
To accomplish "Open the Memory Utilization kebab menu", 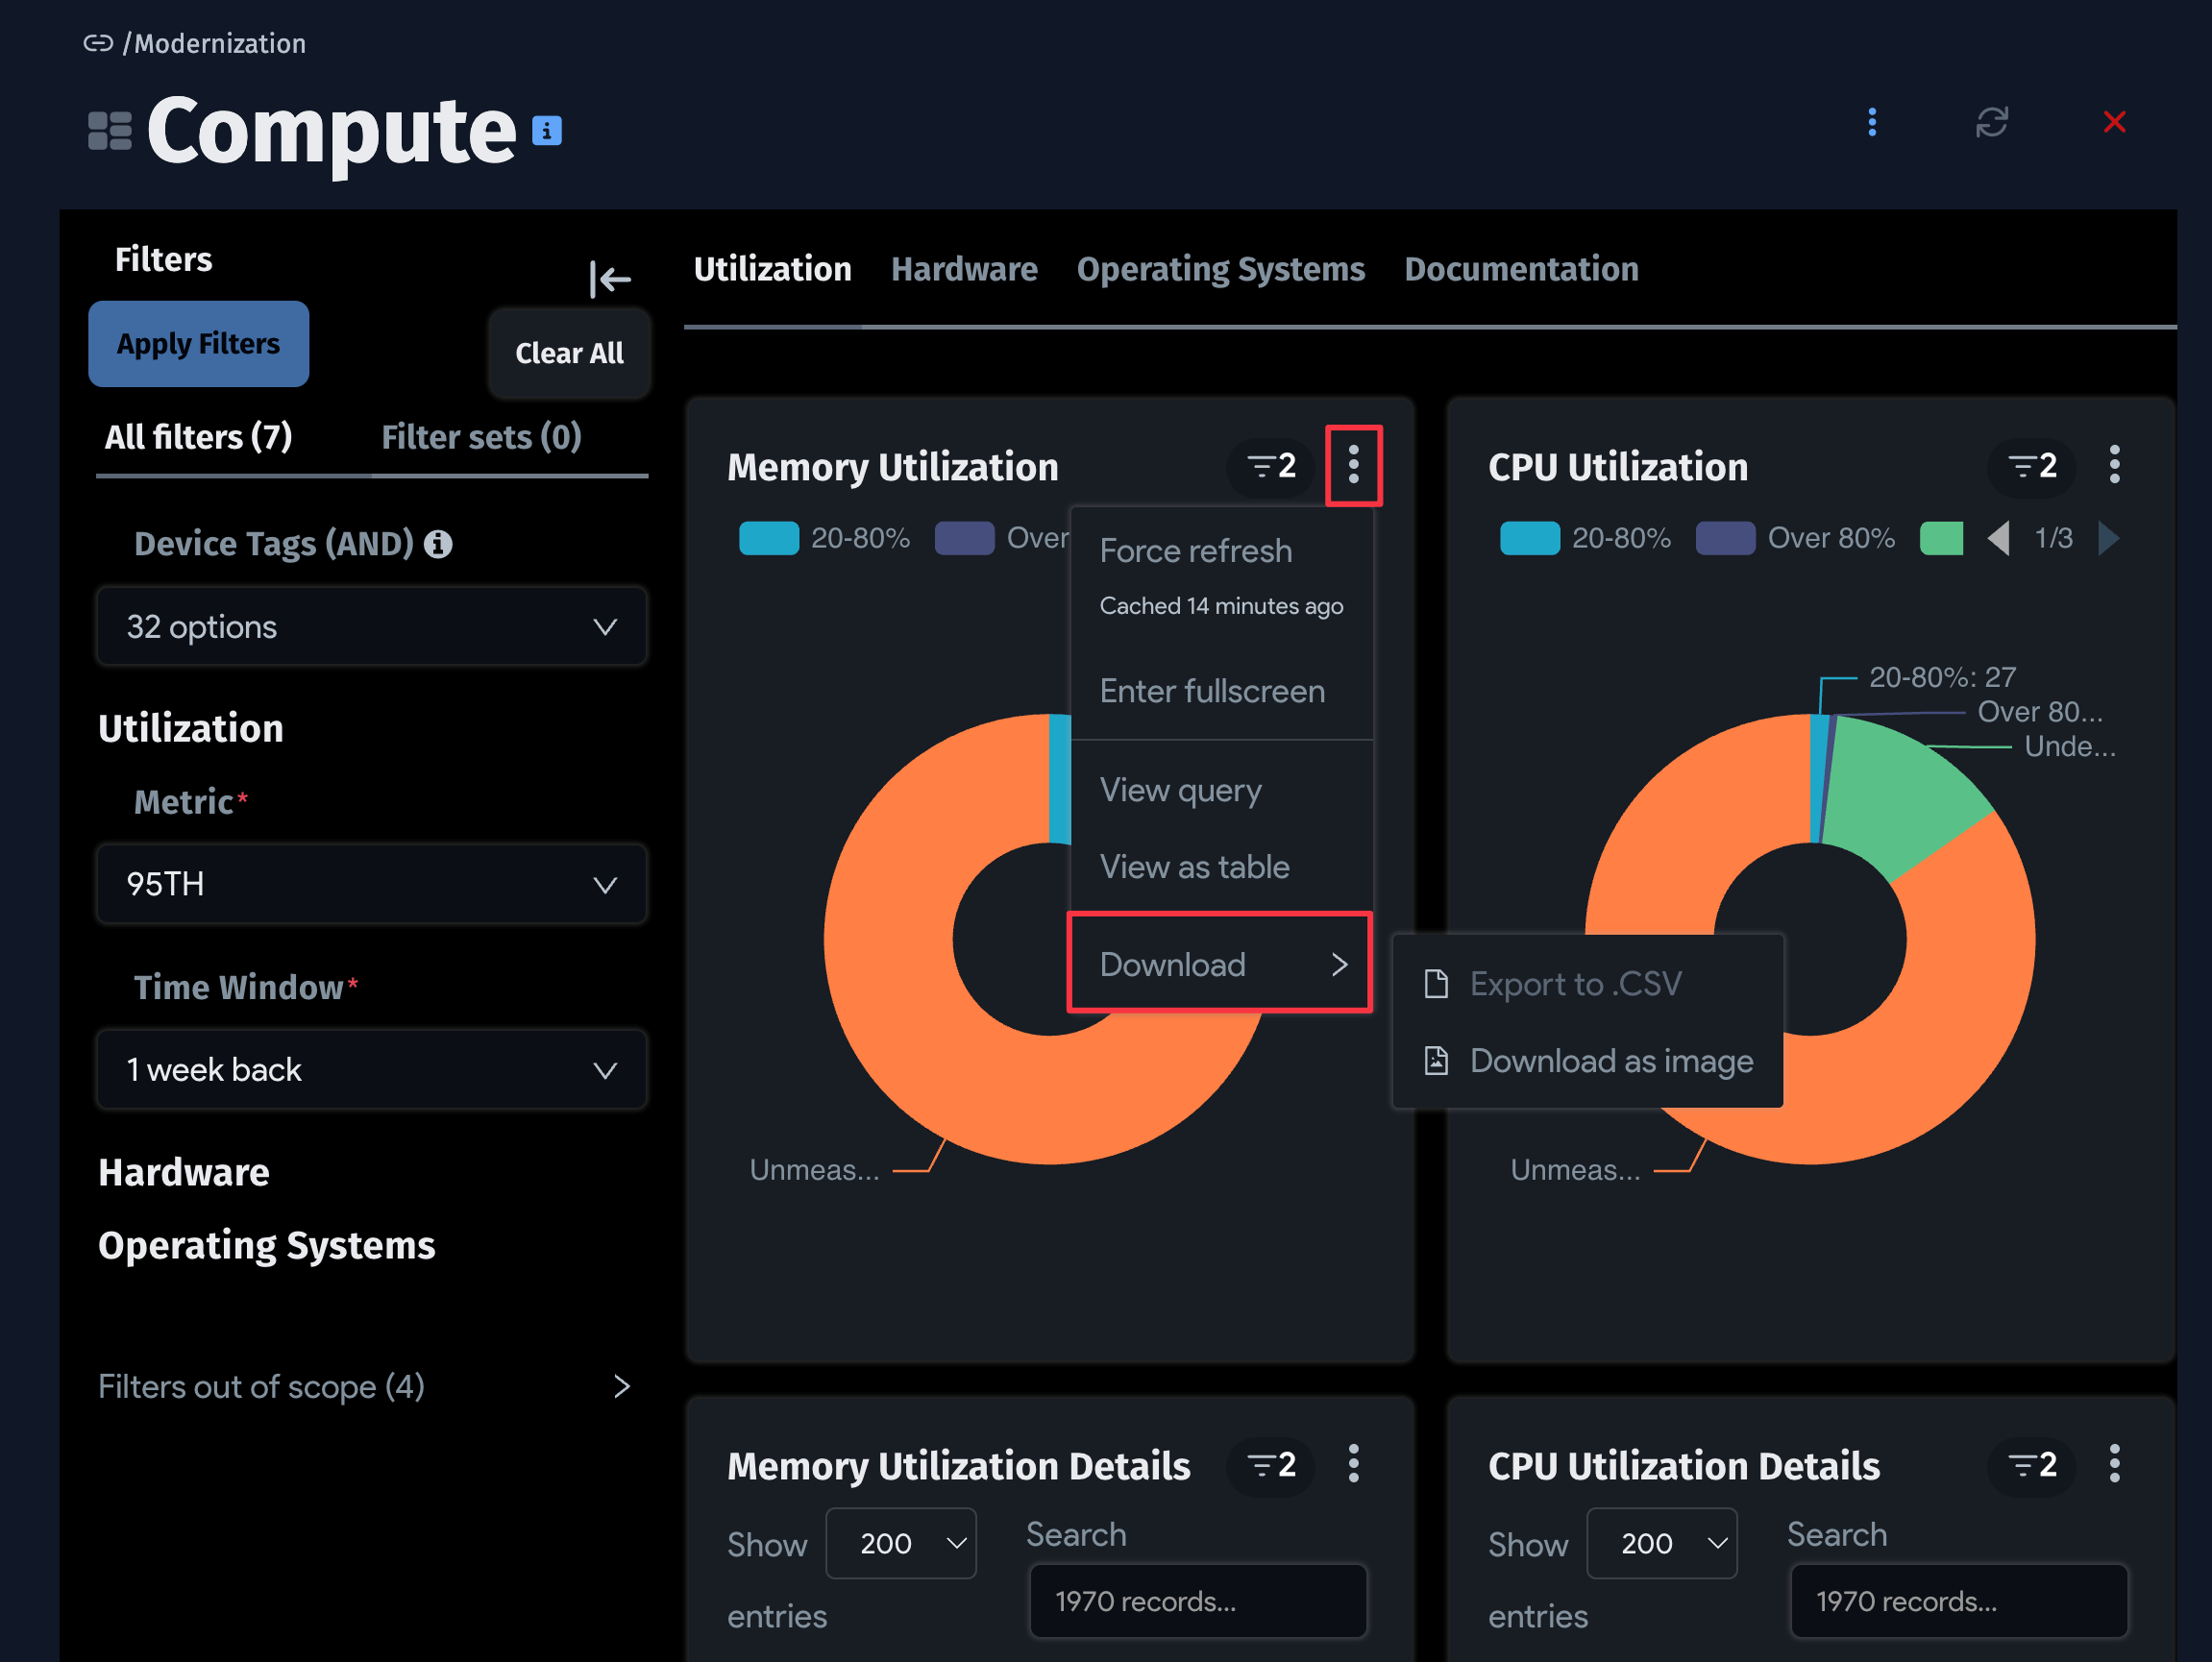I will tap(1354, 465).
